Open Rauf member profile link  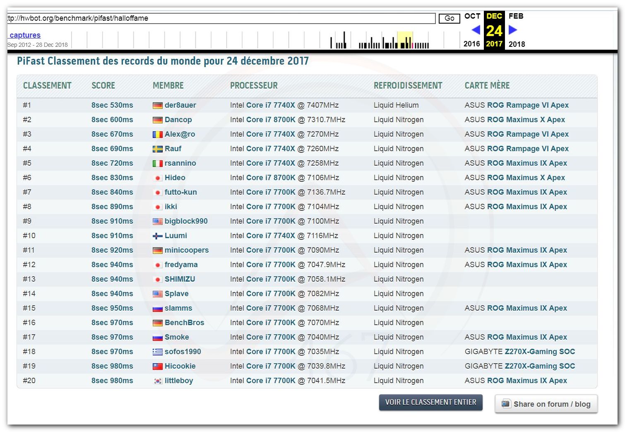pyautogui.click(x=173, y=149)
